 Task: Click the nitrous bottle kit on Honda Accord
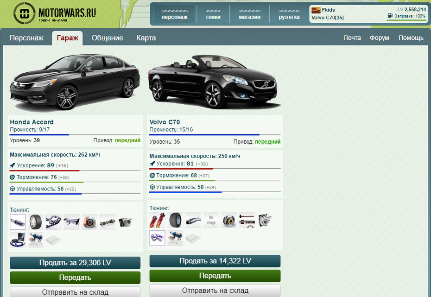point(36,240)
